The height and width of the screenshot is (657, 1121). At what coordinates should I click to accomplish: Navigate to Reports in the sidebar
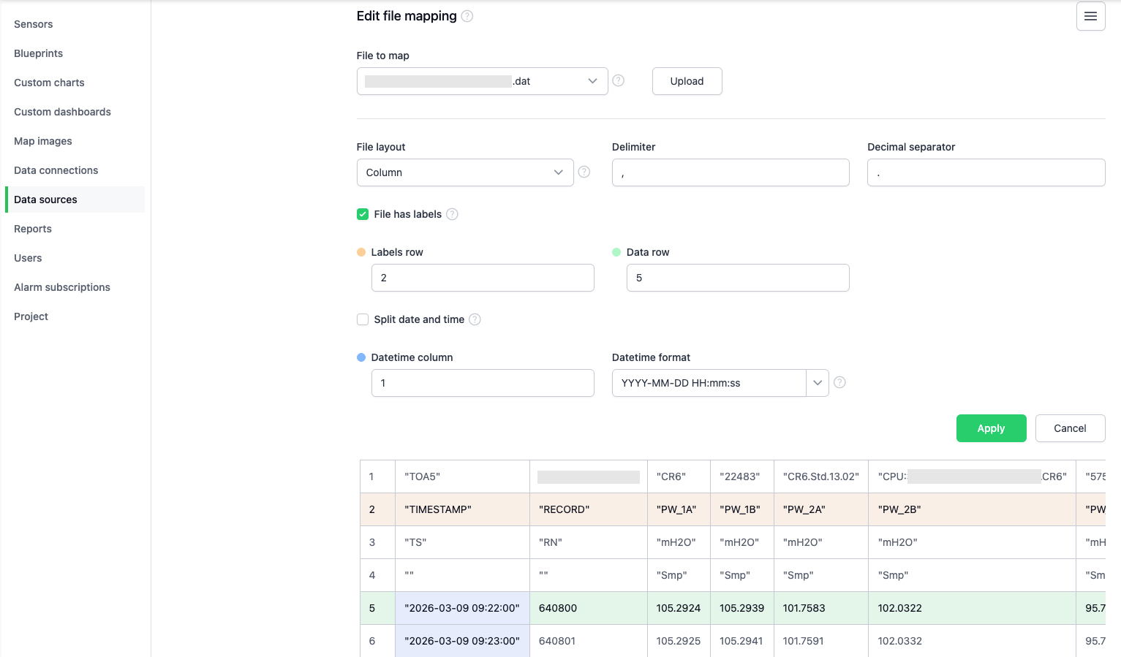point(32,229)
